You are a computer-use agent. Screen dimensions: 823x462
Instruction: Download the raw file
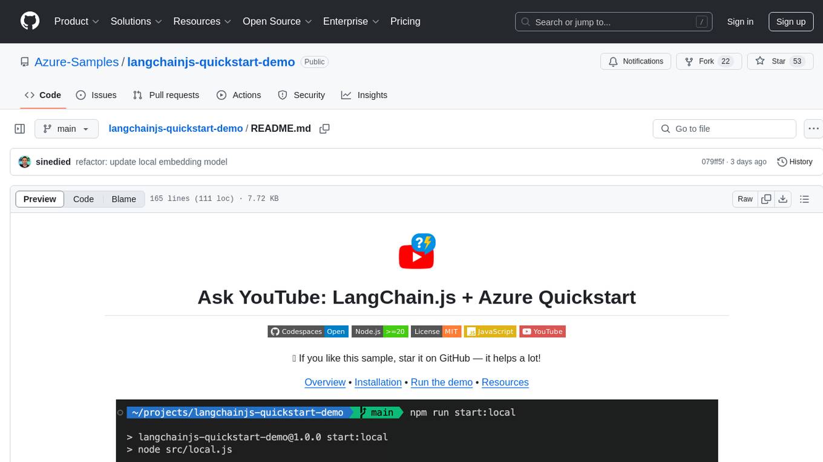[x=783, y=199]
